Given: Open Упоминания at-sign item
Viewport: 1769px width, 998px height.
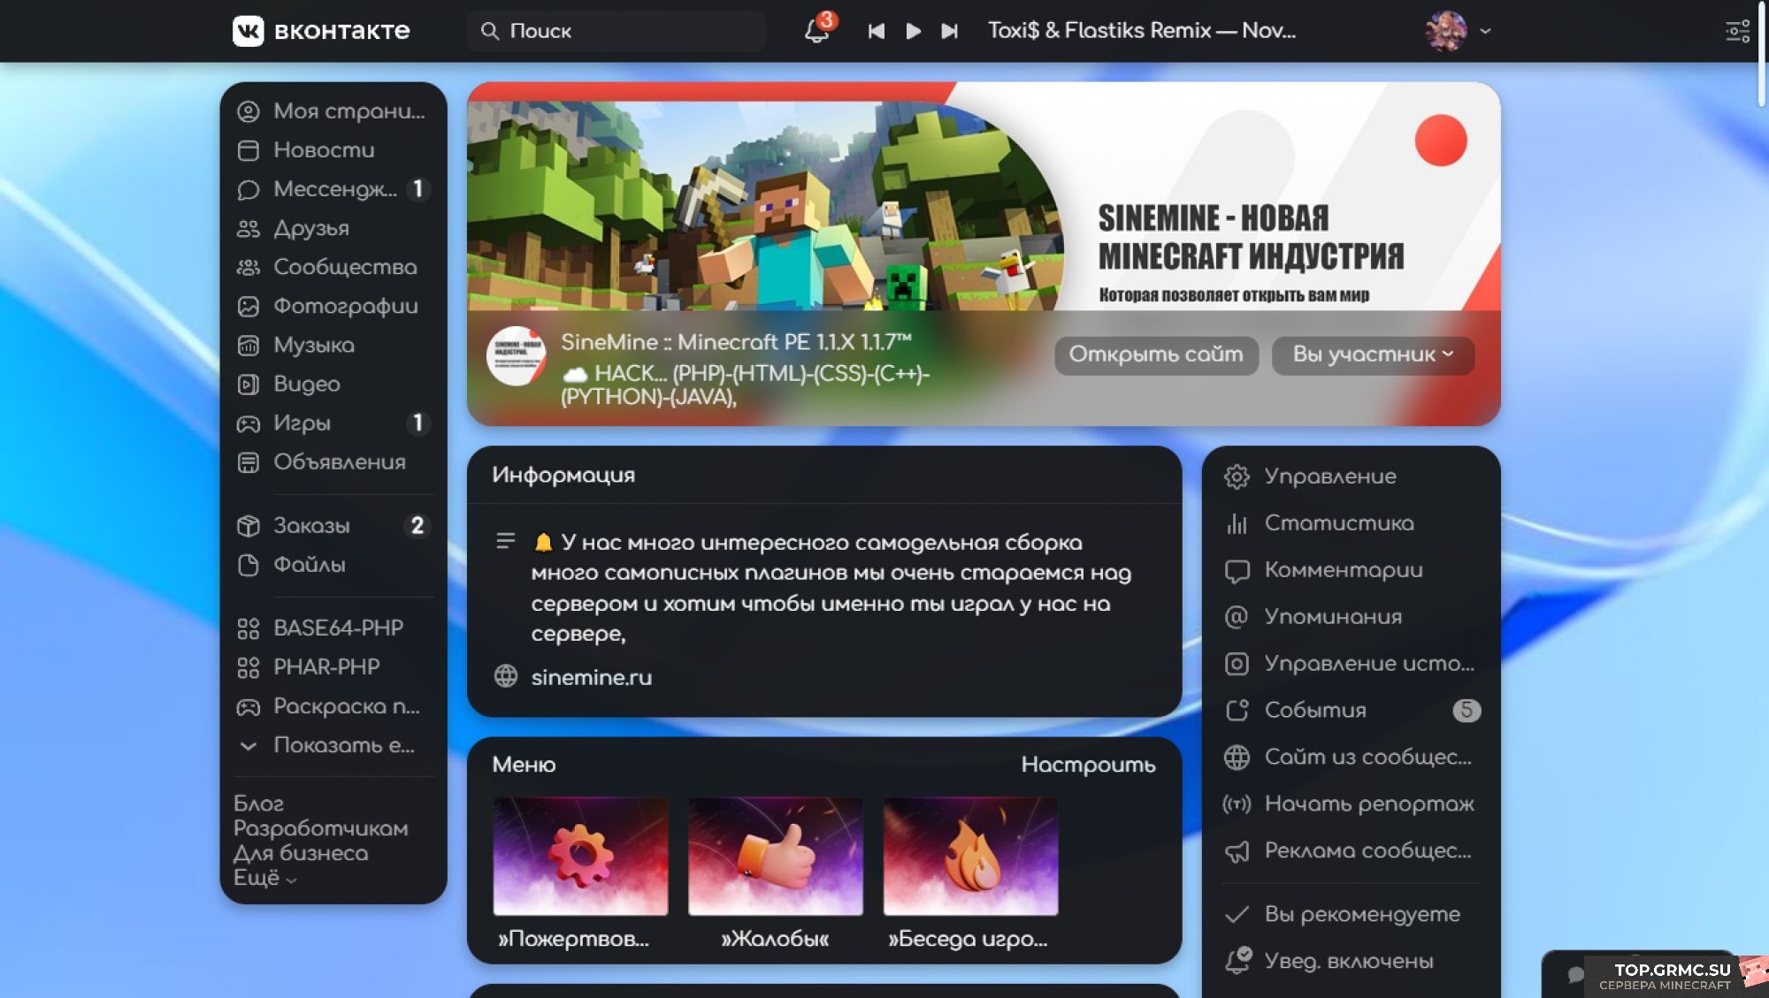Looking at the screenshot, I should [1351, 618].
